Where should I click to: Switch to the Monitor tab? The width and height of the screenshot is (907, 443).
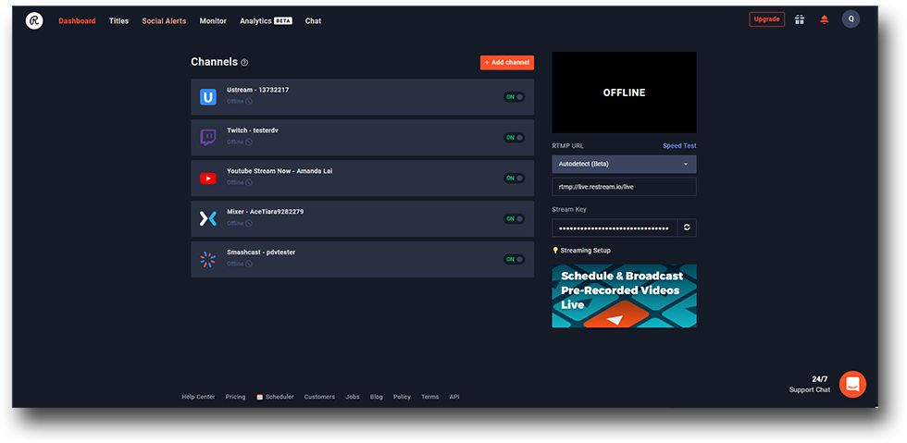(x=213, y=21)
